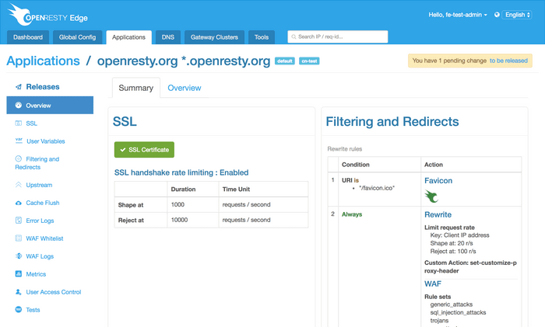The height and width of the screenshot is (327, 545).
Task: Click the 'Always' condition text
Action: [x=352, y=214]
